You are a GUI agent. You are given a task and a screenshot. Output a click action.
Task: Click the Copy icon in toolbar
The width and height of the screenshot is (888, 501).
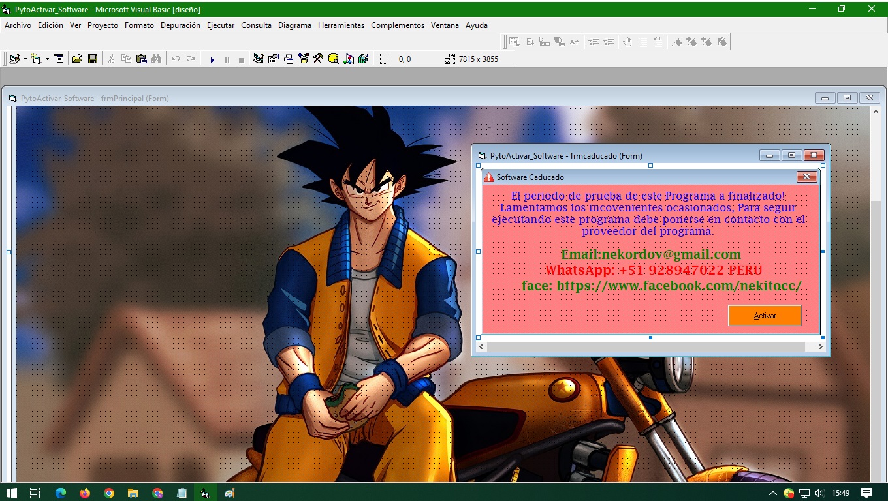click(x=126, y=59)
